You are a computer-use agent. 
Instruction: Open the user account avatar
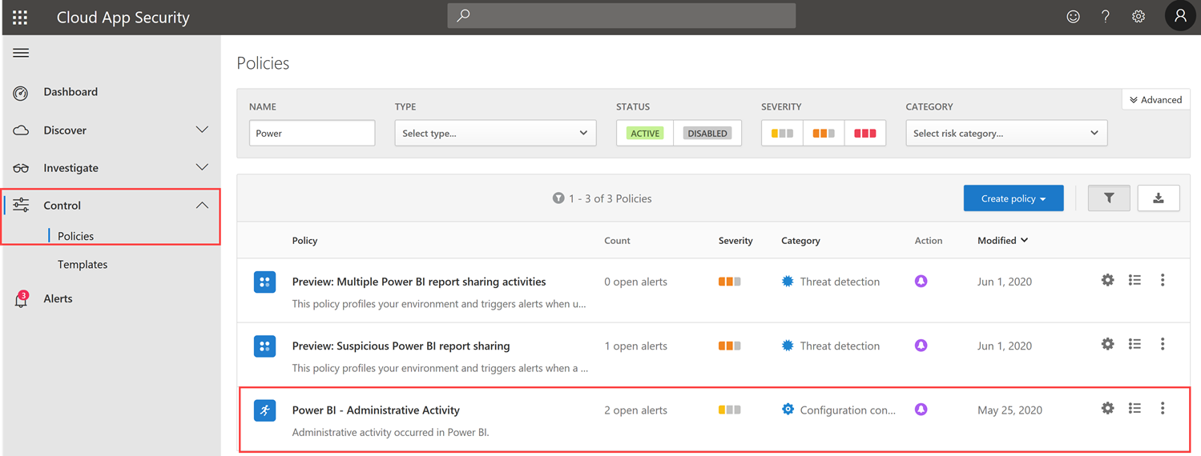[1179, 16]
